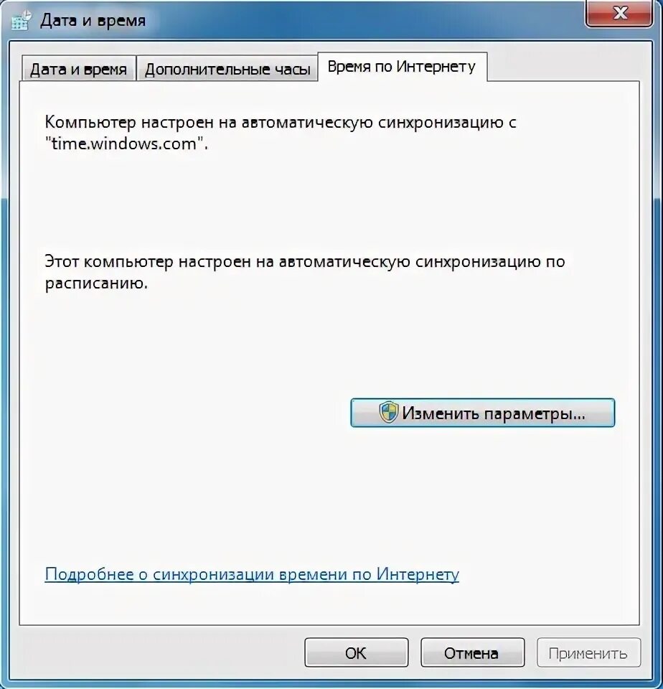Click the UAC shield icon on Изменить параметры
This screenshot has width=663, height=689.
(388, 413)
